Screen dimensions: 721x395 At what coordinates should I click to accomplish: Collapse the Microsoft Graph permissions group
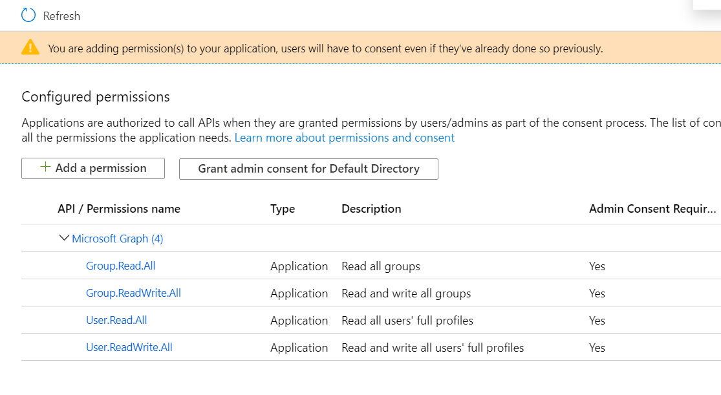(65, 238)
